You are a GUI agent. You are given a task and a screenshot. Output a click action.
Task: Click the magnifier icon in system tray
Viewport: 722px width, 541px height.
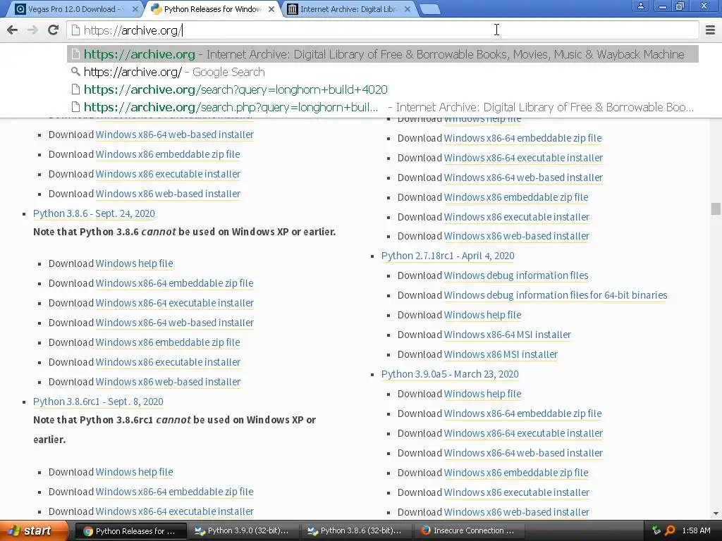(x=670, y=531)
